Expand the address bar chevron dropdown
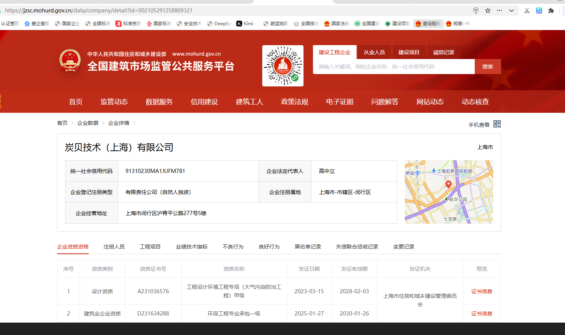Screen dimensions: 565x335 [512, 11]
